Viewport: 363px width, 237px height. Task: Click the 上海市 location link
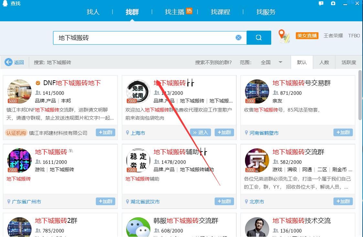(x=138, y=133)
